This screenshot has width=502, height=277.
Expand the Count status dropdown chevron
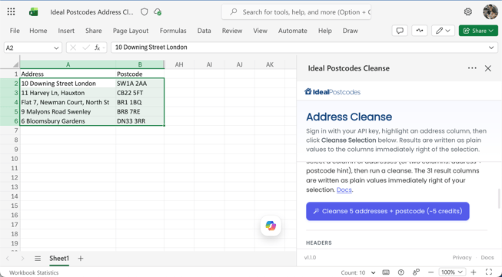(373, 272)
